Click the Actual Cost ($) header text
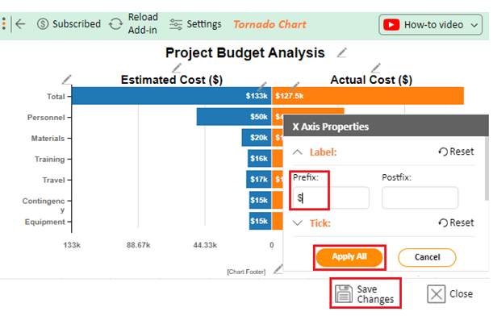493x320 pixels. (371, 80)
